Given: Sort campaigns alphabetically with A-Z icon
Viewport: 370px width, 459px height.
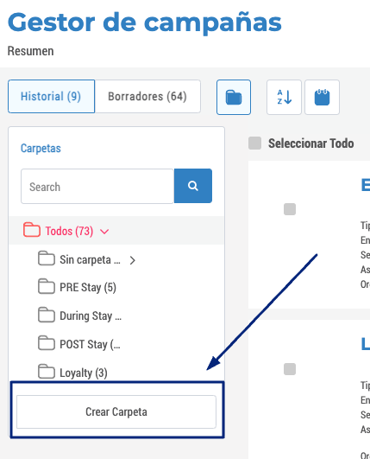Looking at the screenshot, I should coord(284,97).
